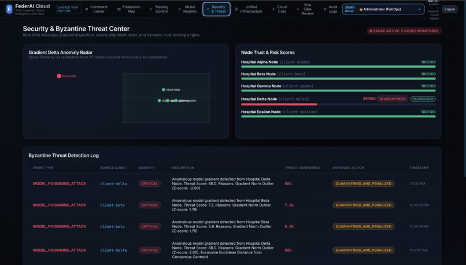Click the Gradient Delta Anomaly Radar heading
This screenshot has width=466, height=265.
click(61, 52)
